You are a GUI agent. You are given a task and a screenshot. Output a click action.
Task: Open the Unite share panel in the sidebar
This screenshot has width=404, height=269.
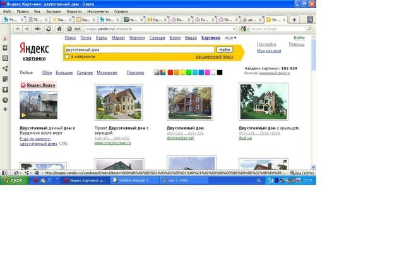(x=5, y=69)
